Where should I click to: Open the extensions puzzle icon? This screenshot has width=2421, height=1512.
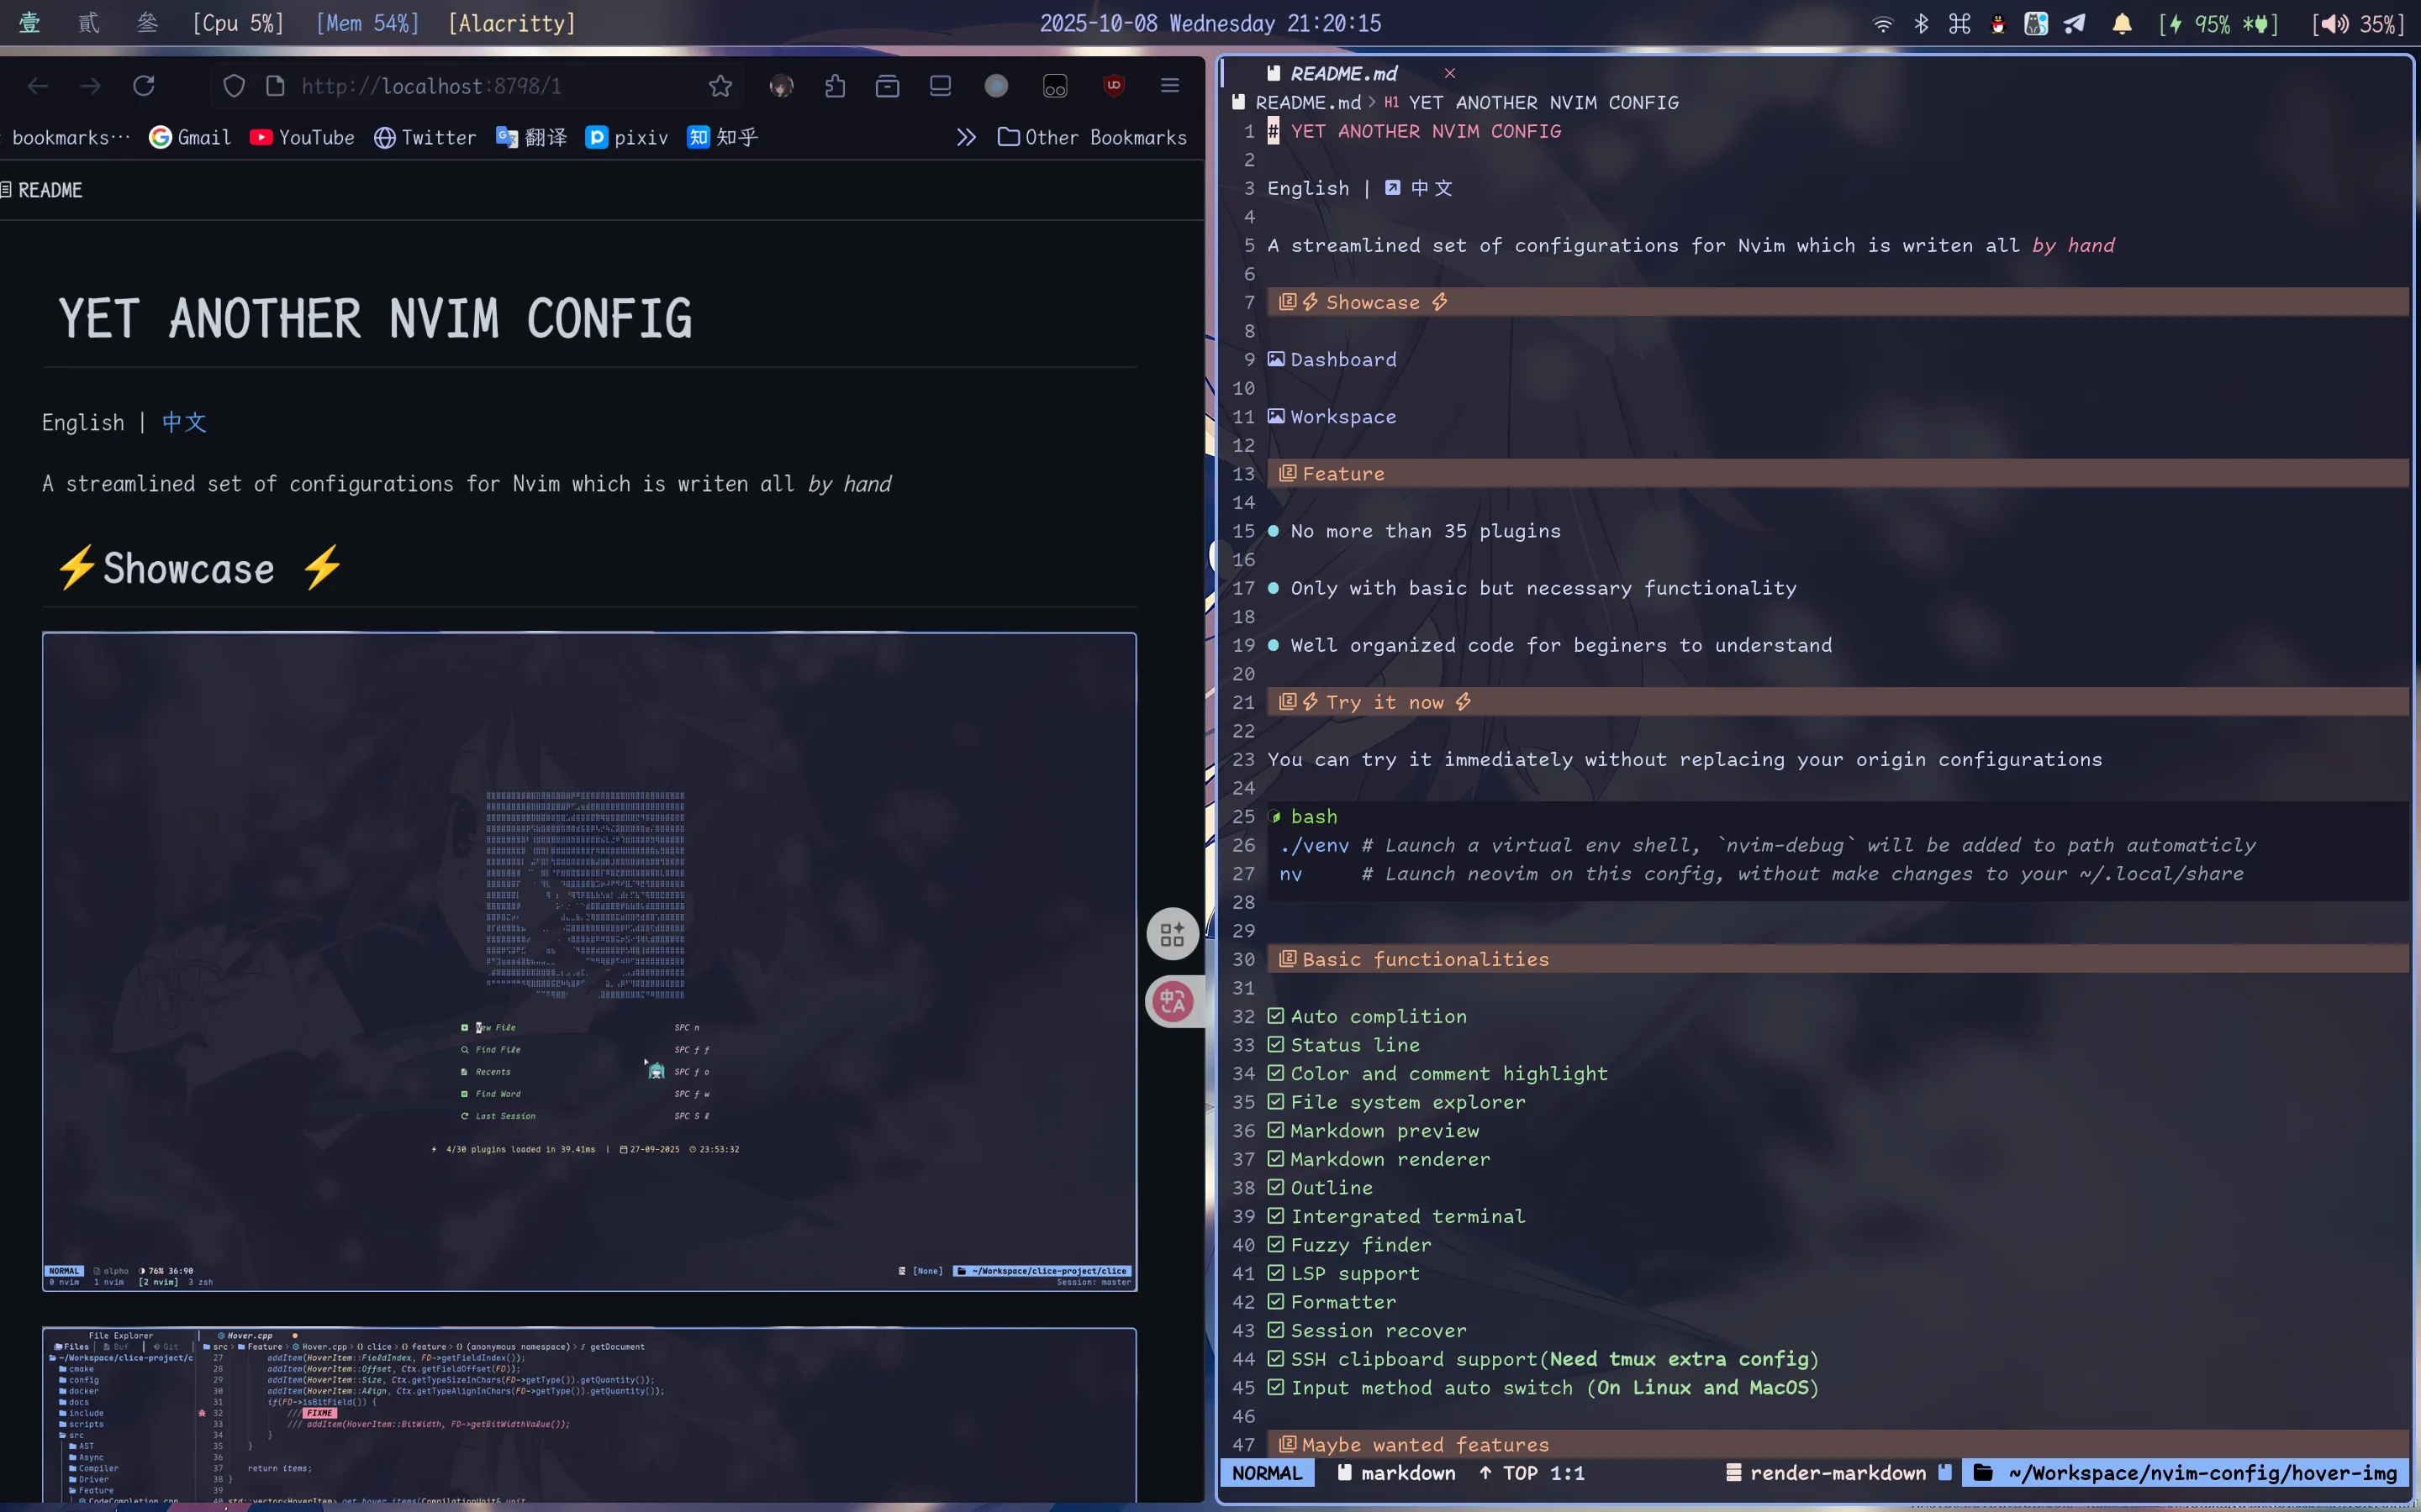(835, 86)
